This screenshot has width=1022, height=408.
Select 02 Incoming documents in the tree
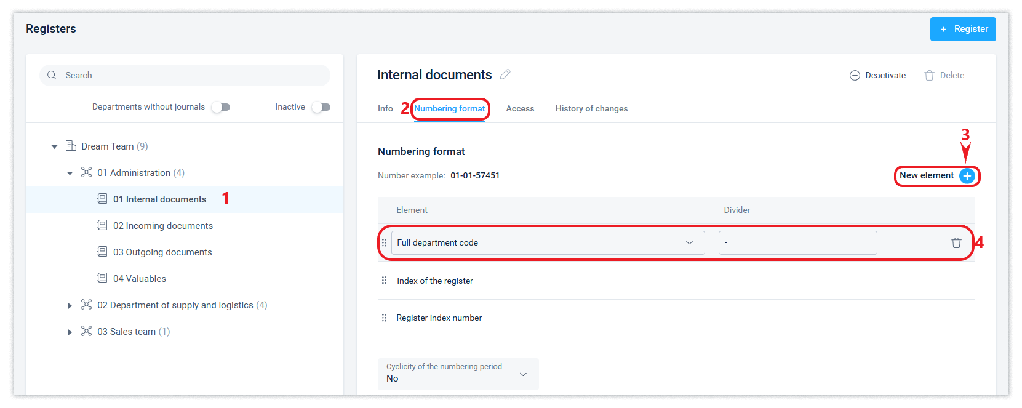point(162,226)
